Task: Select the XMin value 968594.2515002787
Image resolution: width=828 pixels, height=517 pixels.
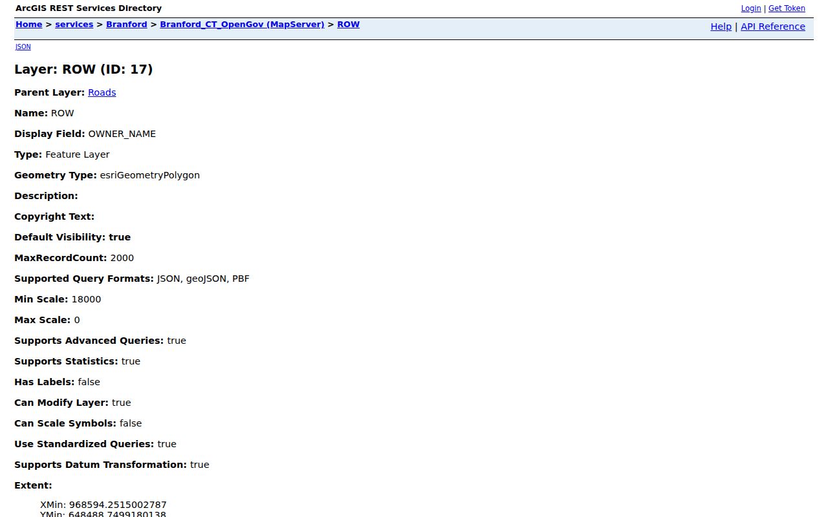Action: coord(118,505)
